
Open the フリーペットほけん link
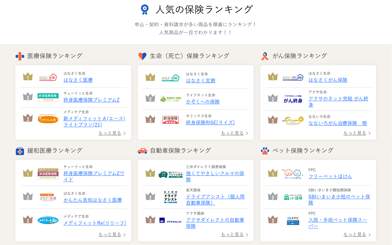click(330, 176)
